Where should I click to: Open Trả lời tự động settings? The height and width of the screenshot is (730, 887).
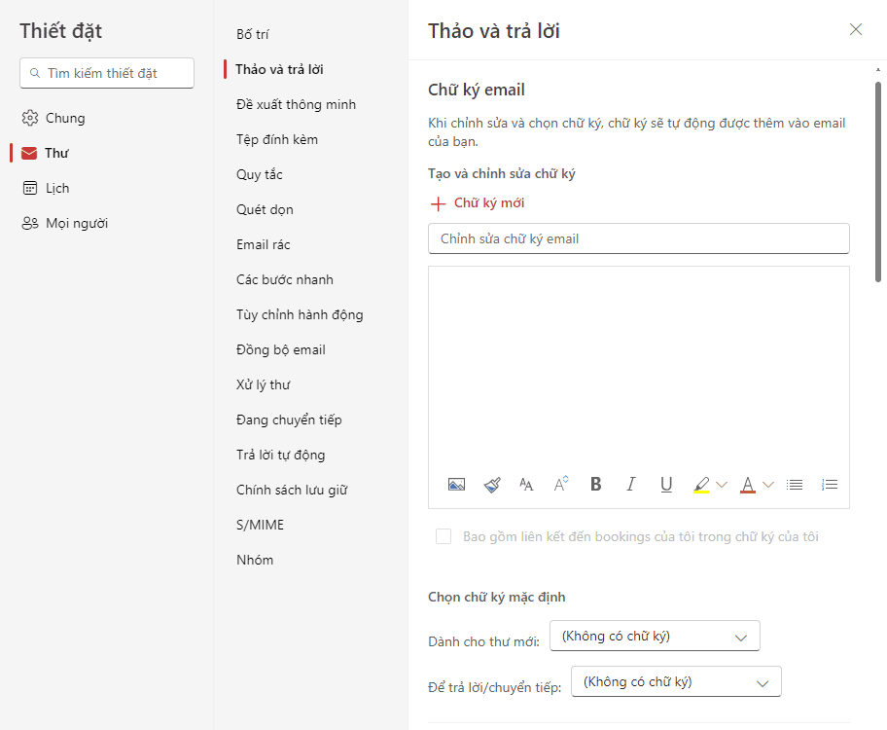pyautogui.click(x=280, y=455)
